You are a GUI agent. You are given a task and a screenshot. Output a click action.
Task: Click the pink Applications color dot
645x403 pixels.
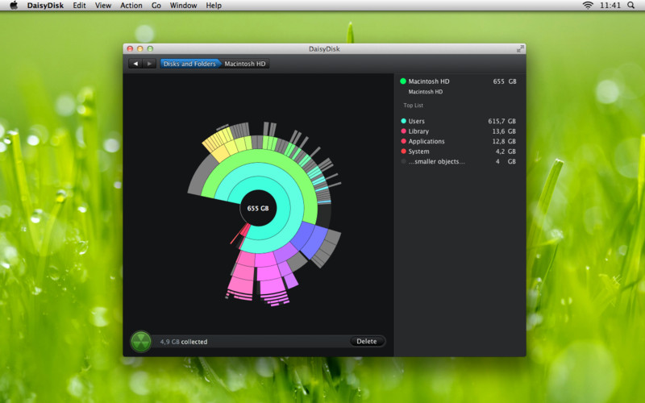pyautogui.click(x=403, y=142)
